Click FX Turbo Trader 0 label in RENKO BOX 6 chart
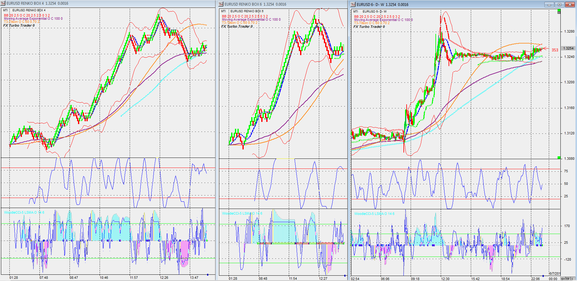The image size is (577, 281). [x=237, y=26]
